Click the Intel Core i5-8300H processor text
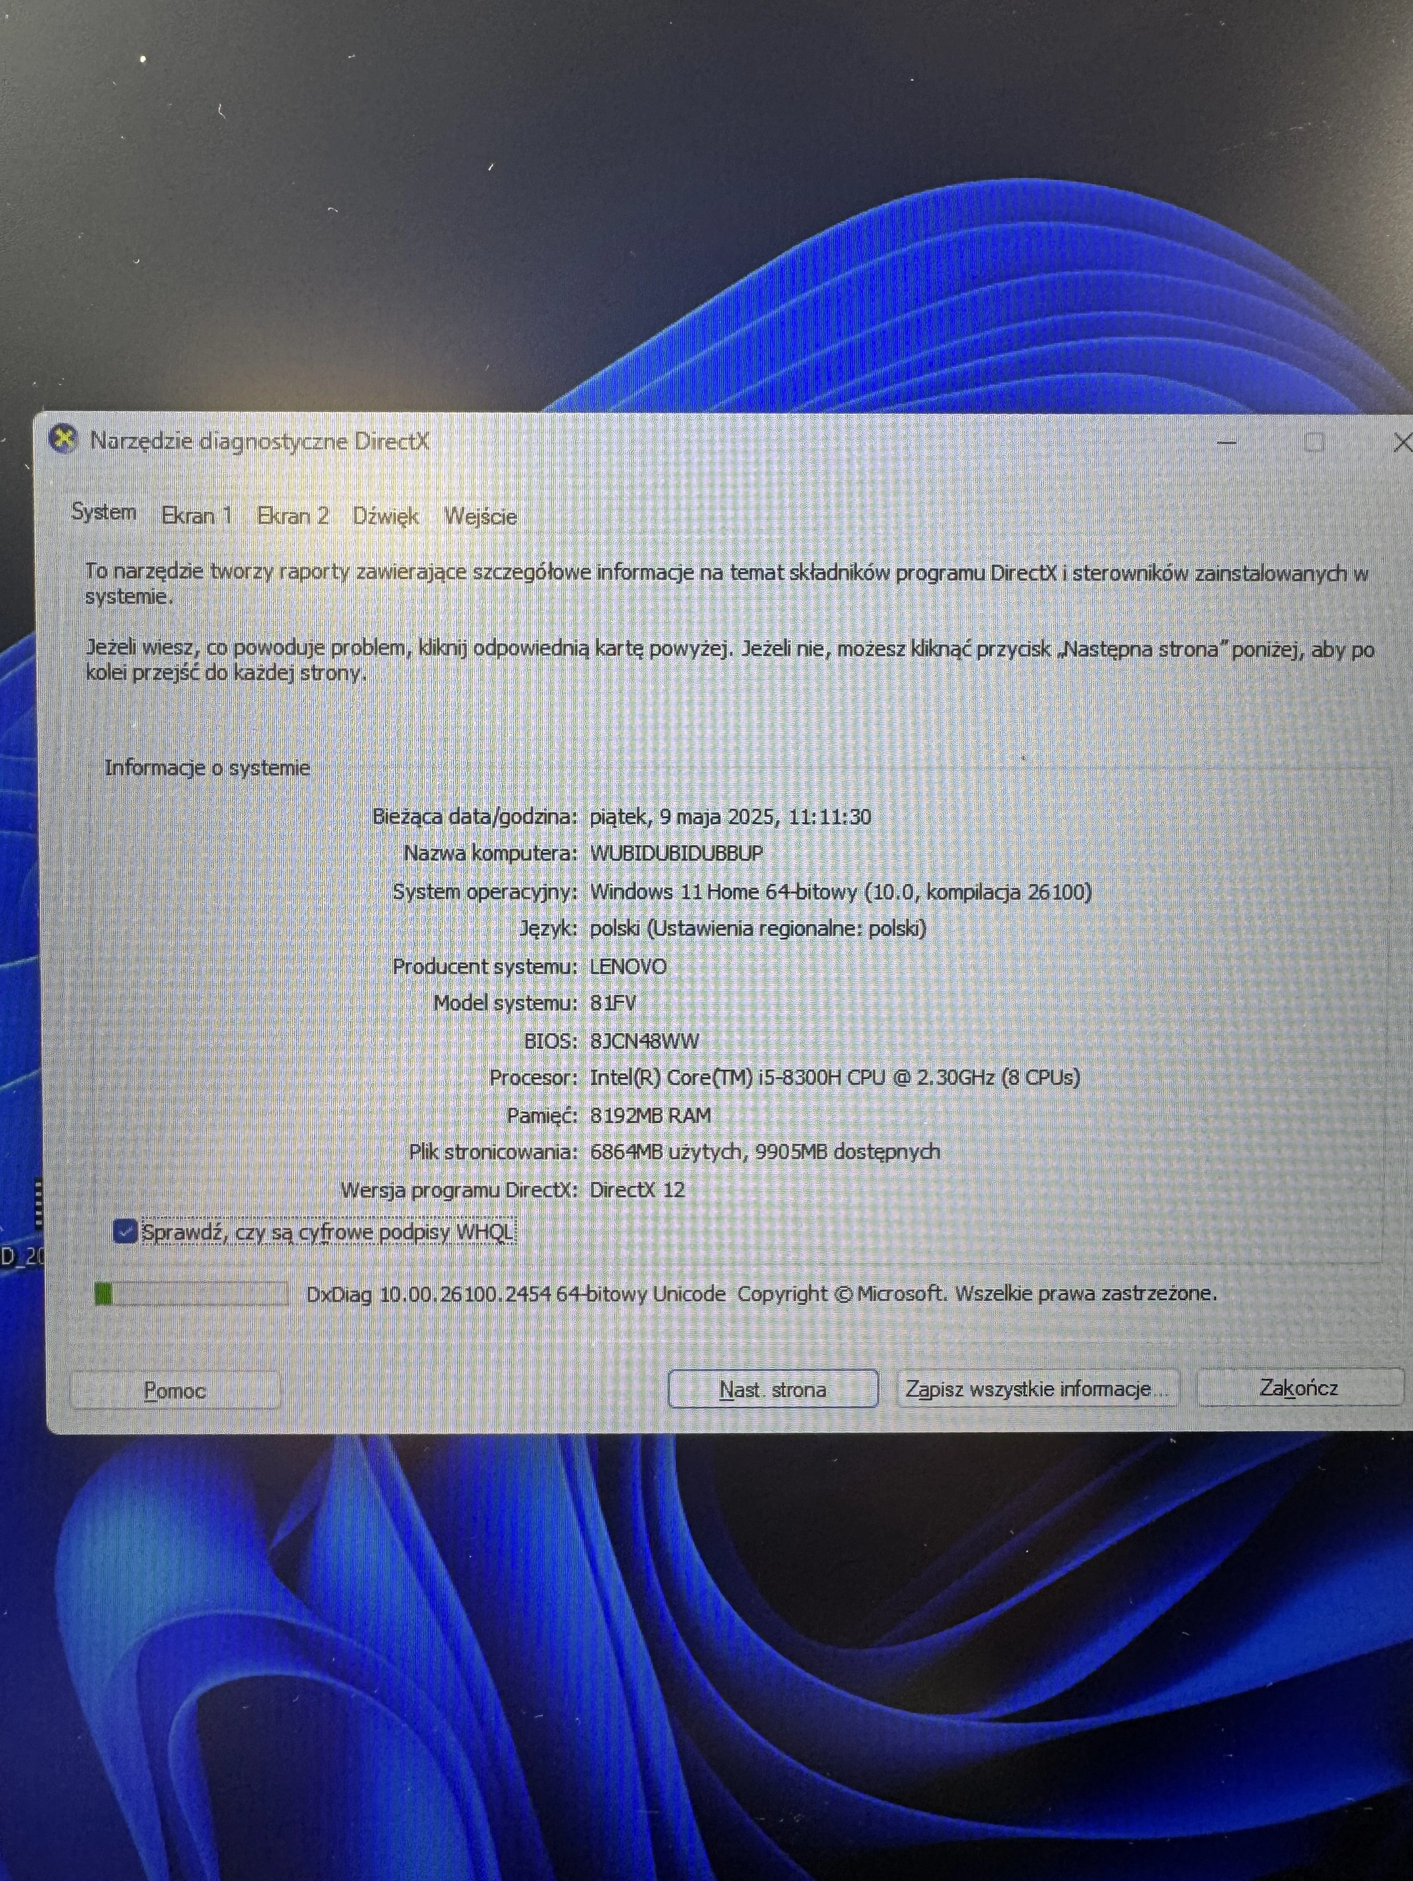1413x1881 pixels. click(835, 1077)
